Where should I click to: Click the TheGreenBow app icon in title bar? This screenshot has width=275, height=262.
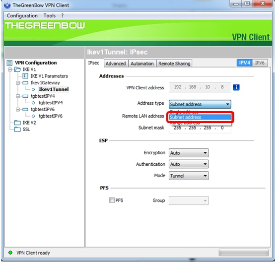(7, 5)
